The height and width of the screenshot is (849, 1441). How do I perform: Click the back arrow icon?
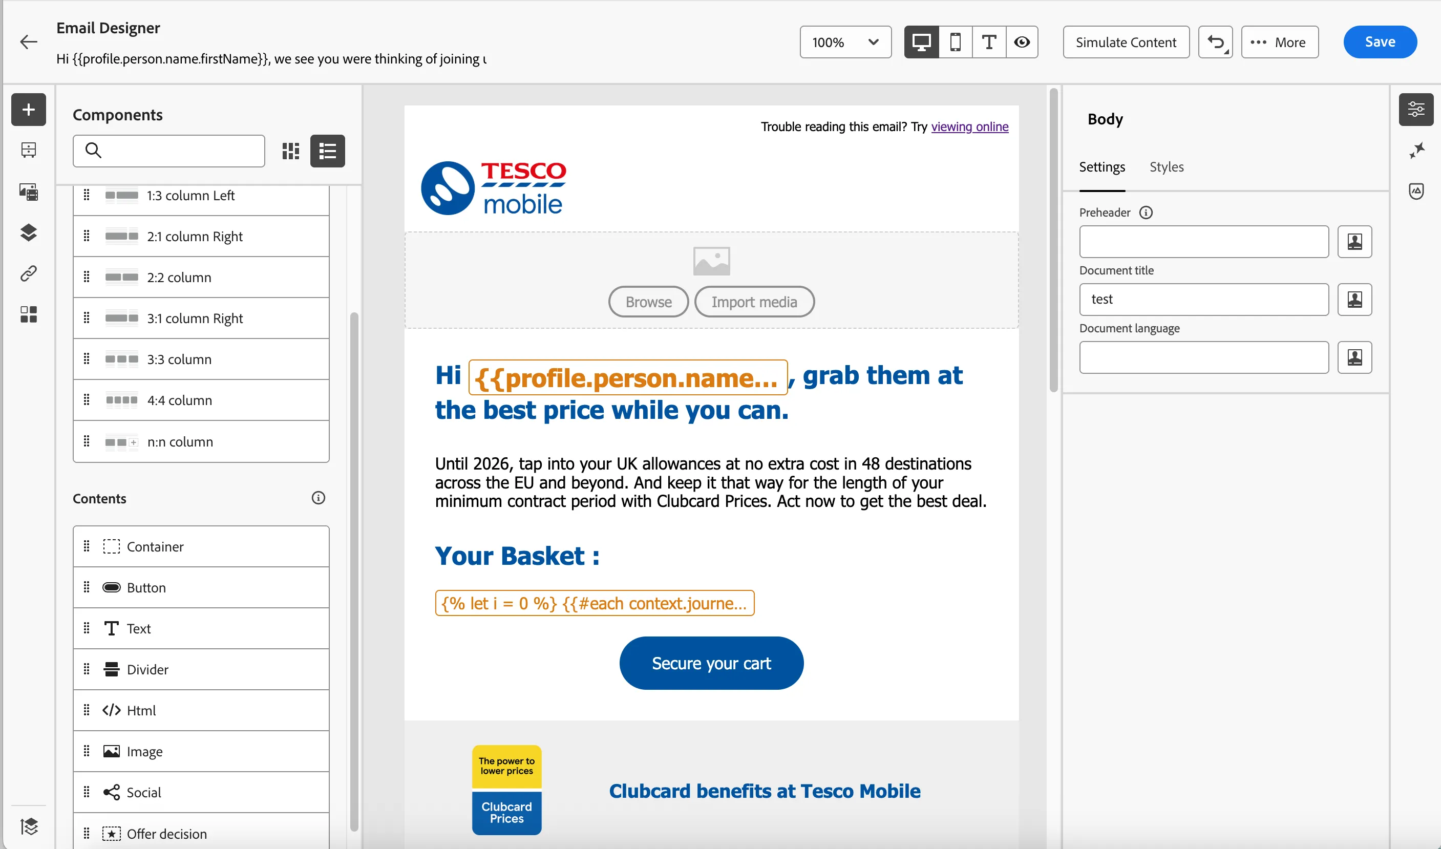[29, 42]
